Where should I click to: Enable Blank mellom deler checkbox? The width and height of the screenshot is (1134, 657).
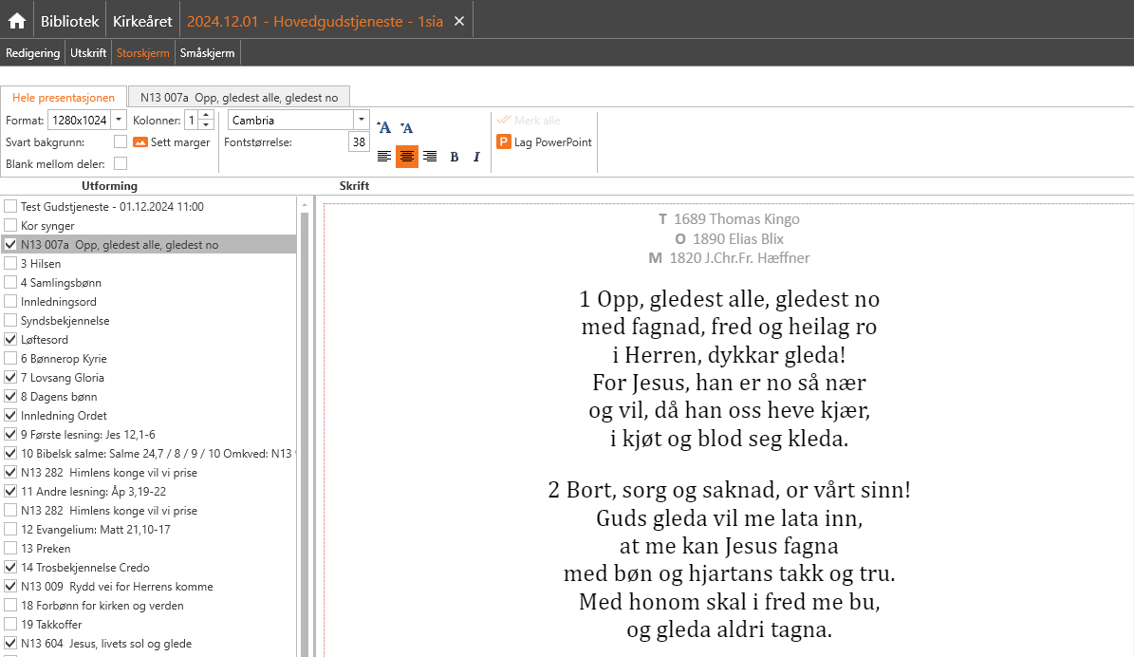[x=121, y=163]
